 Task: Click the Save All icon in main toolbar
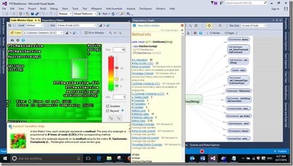pos(37,14)
